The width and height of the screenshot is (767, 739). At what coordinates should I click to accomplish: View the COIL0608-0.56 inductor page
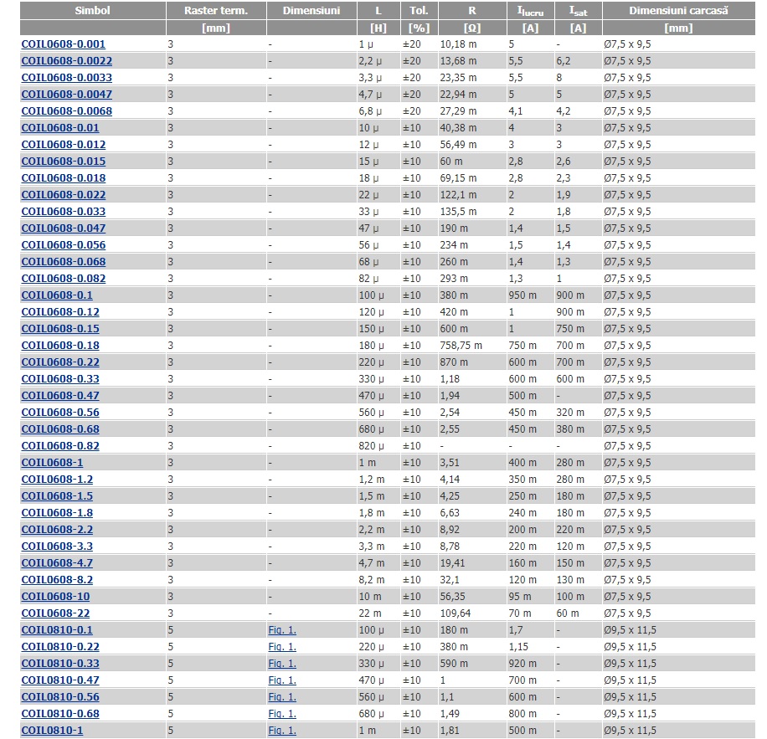(x=60, y=413)
